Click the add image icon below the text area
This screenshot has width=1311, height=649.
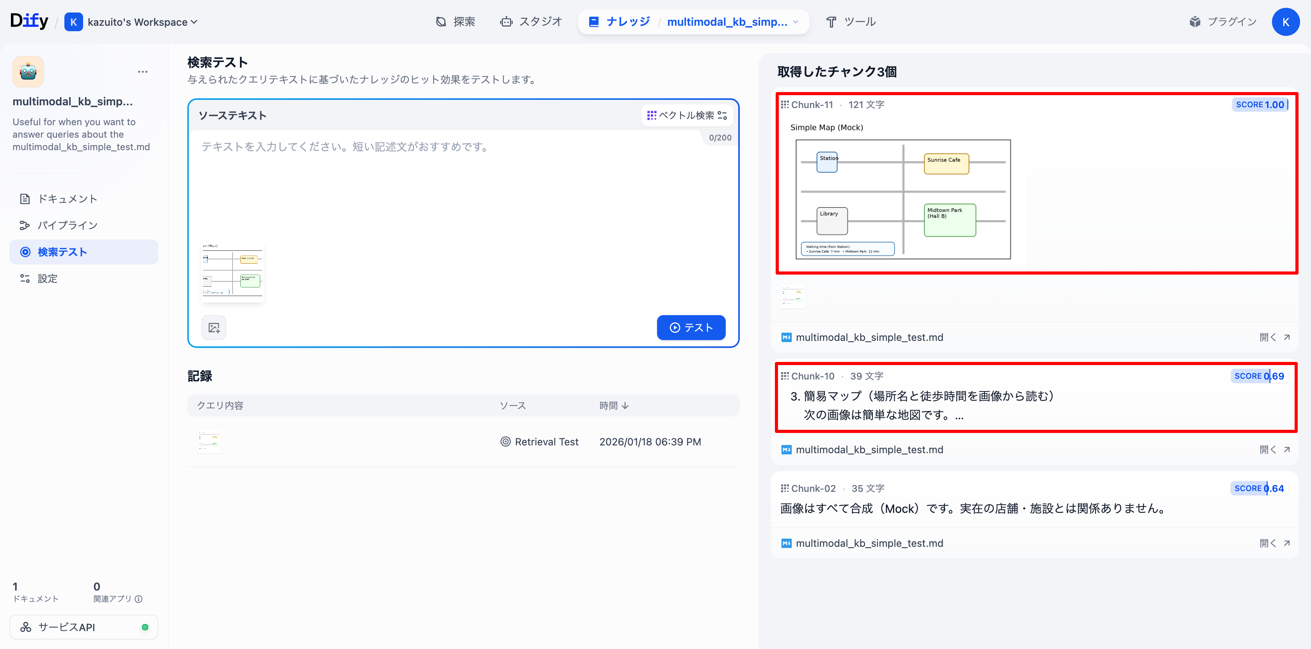[x=214, y=328]
